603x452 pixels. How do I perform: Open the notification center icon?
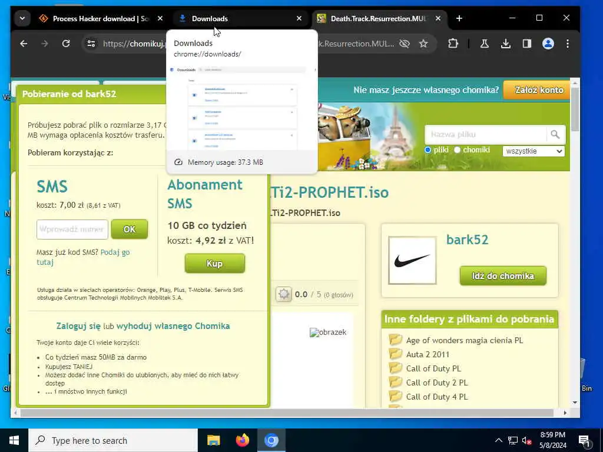pos(584,441)
